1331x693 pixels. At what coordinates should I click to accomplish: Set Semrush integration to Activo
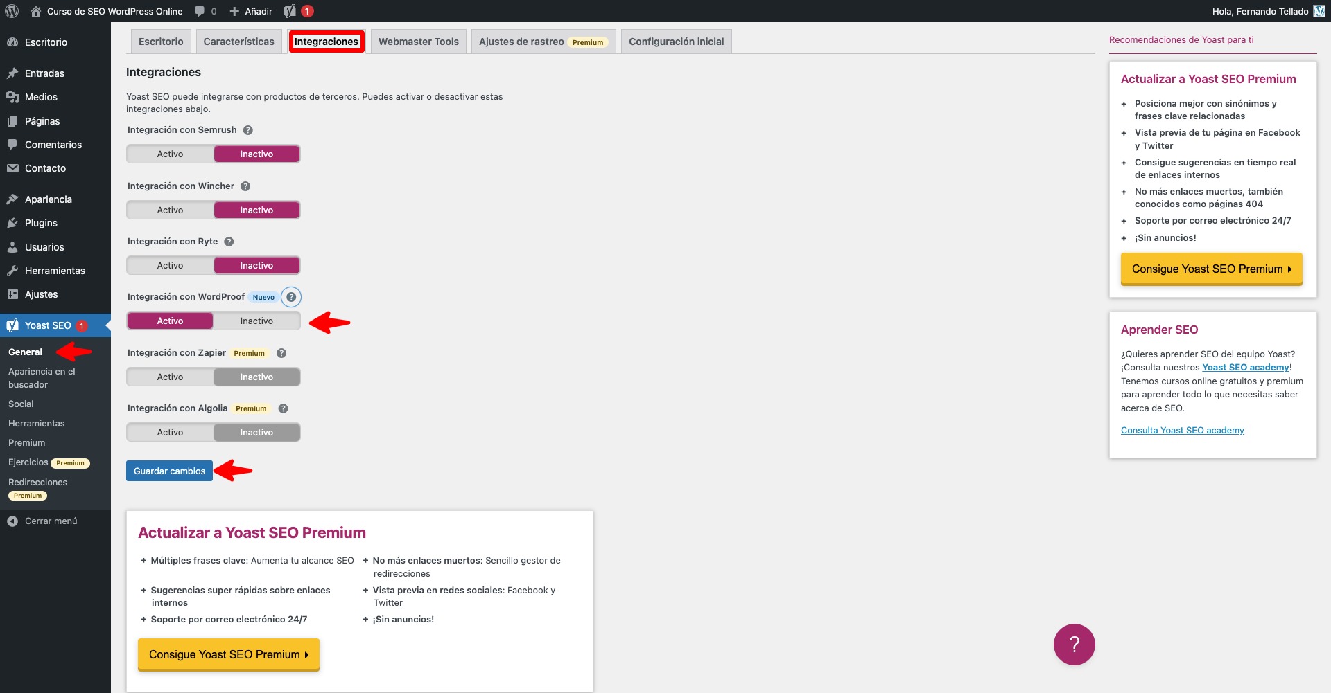pos(170,154)
